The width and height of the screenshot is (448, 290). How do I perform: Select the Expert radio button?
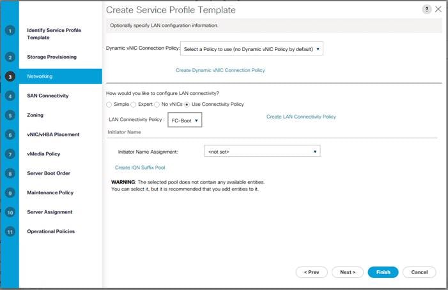point(133,105)
